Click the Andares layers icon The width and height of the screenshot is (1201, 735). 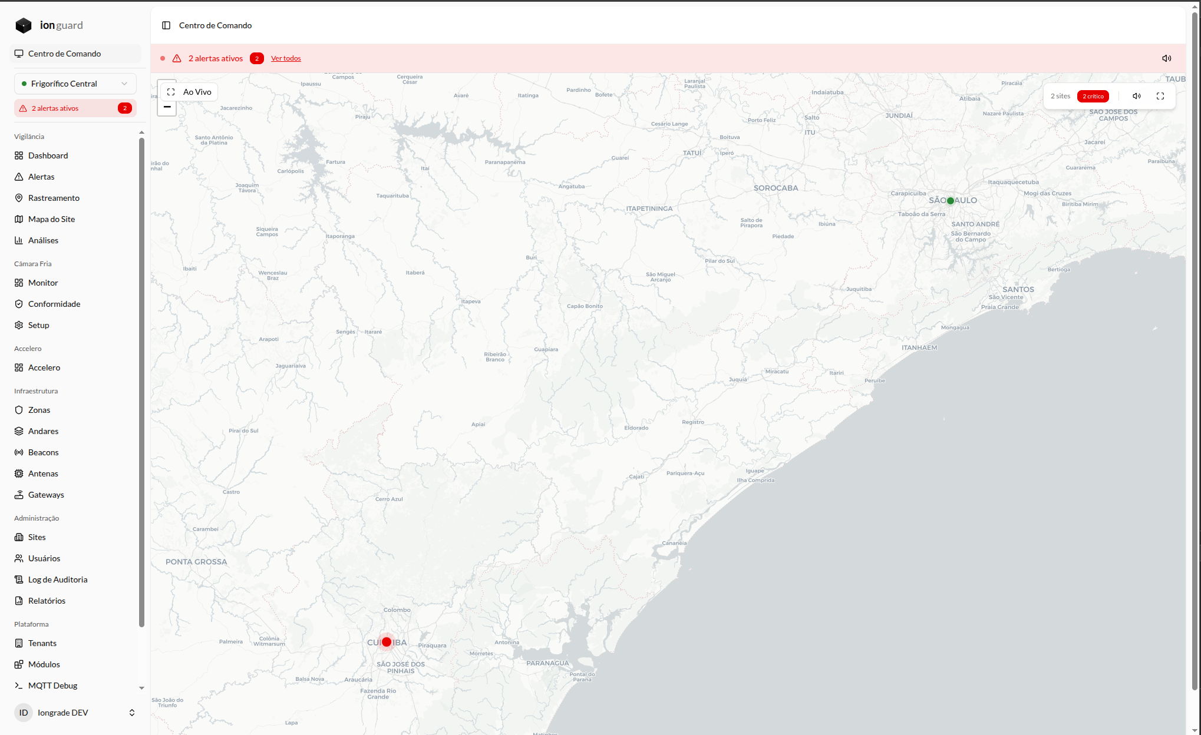click(19, 431)
